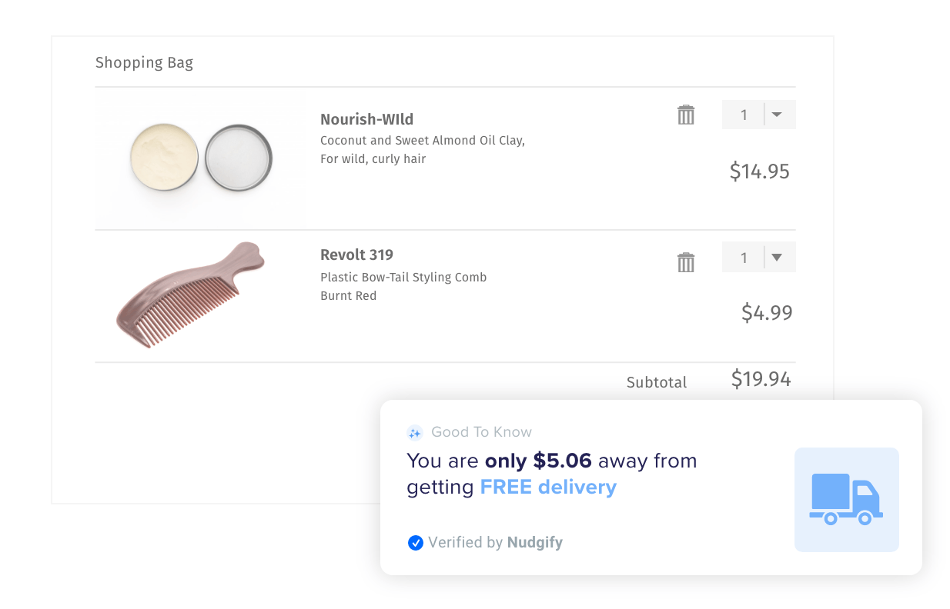
Task: Click the $14.95 price of Nourish-Wild
Action: pos(759,171)
